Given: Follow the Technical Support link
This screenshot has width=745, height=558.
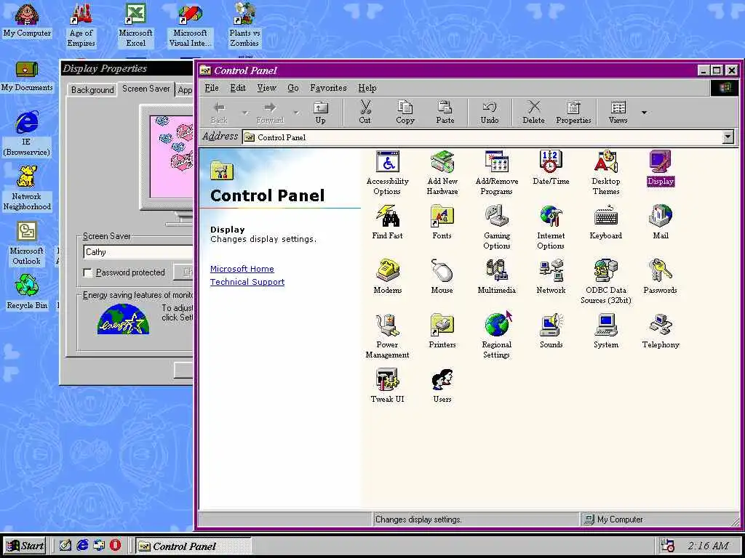Looking at the screenshot, I should (247, 282).
